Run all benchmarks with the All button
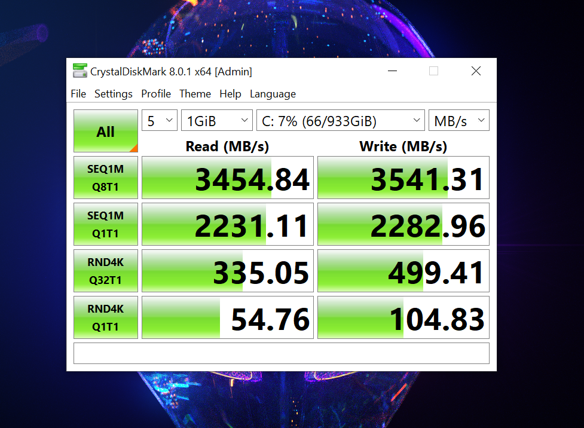The height and width of the screenshot is (428, 584). (106, 131)
